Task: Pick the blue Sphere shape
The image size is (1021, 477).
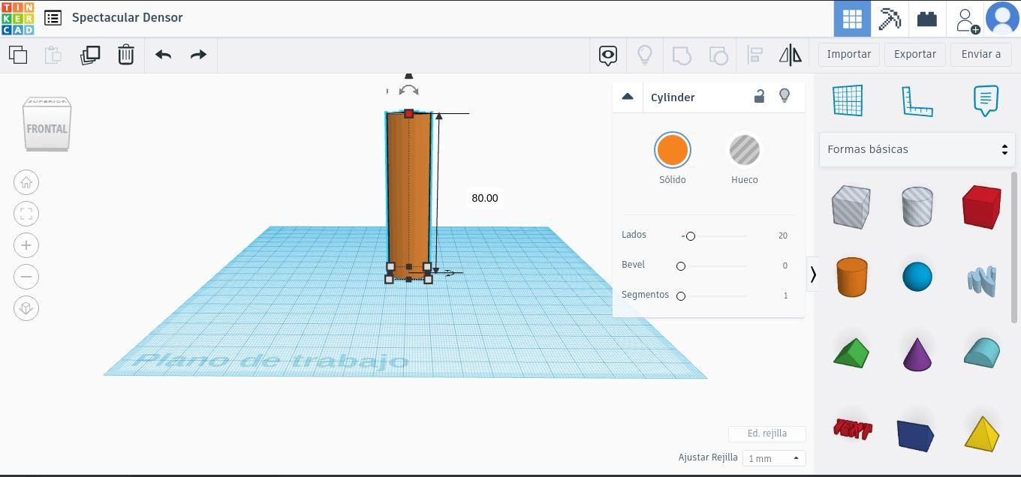Action: pos(917,277)
